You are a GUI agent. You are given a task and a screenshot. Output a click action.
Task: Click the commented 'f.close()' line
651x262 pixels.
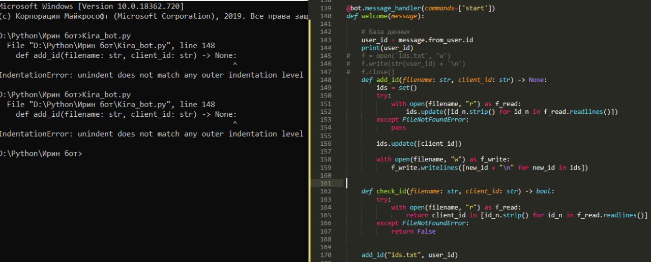[x=378, y=72]
